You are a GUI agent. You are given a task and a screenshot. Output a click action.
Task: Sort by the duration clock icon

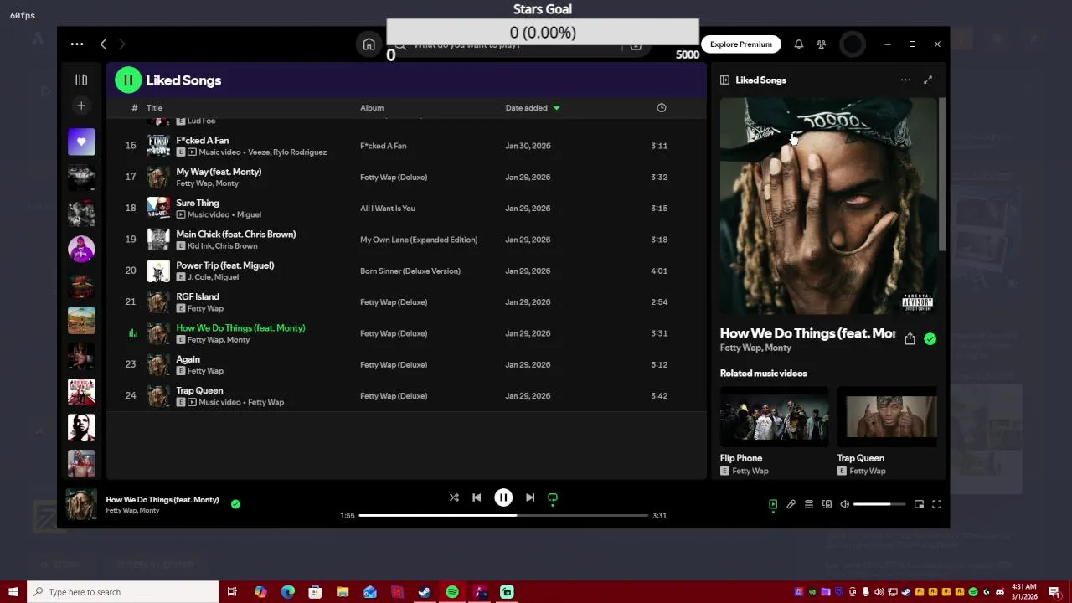[662, 107]
